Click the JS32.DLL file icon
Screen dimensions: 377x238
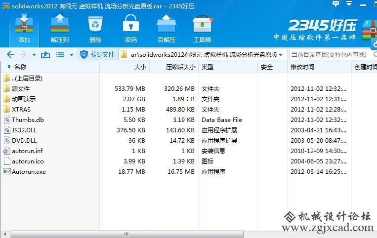tap(7, 130)
